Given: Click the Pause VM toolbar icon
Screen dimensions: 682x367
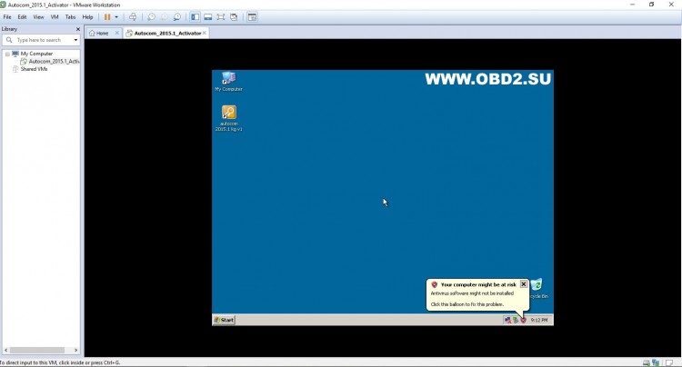Looking at the screenshot, I should pyautogui.click(x=107, y=17).
